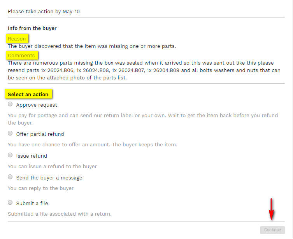Click the "Offer partial refund" label text
The height and width of the screenshot is (239, 293).
(x=40, y=134)
